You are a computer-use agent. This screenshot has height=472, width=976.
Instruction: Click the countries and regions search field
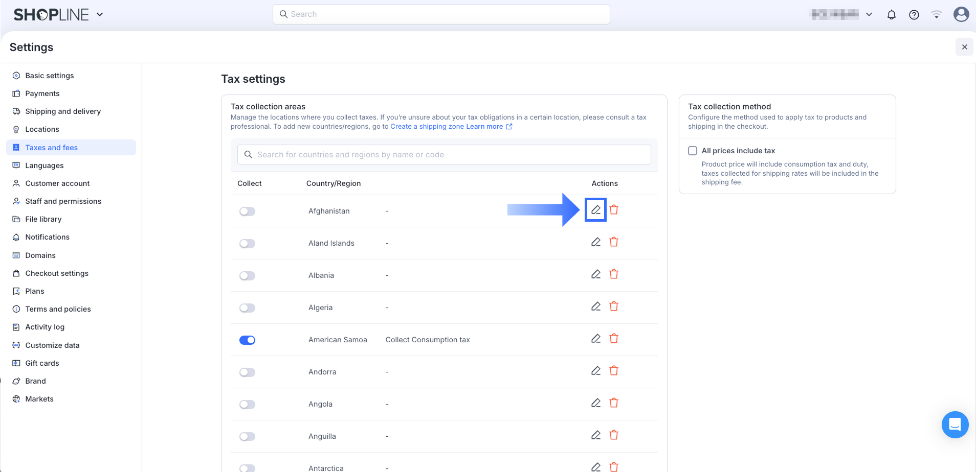pyautogui.click(x=444, y=155)
